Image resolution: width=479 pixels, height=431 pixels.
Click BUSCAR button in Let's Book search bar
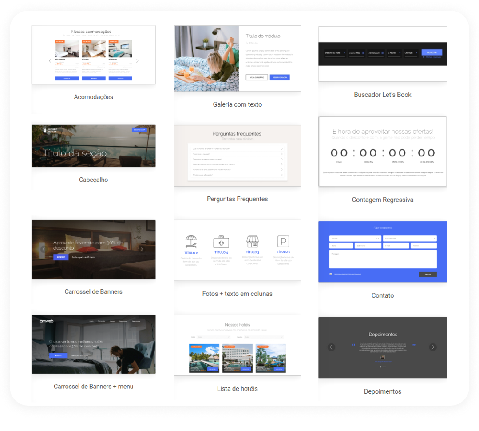pyautogui.click(x=431, y=52)
